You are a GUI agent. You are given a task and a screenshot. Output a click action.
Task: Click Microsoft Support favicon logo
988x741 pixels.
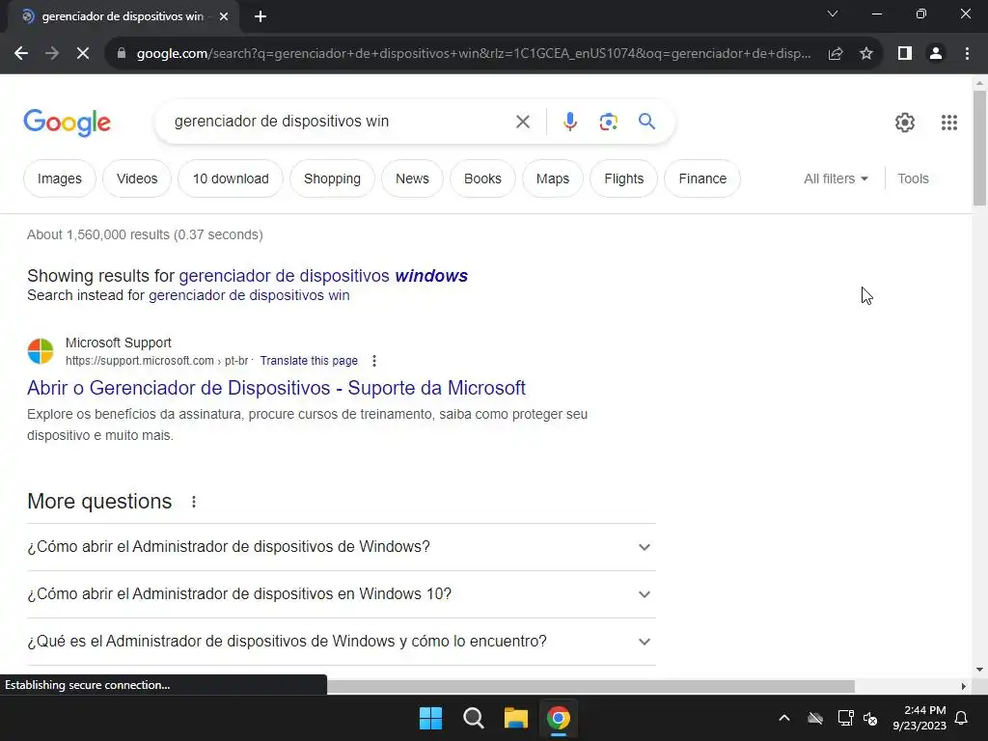click(41, 351)
